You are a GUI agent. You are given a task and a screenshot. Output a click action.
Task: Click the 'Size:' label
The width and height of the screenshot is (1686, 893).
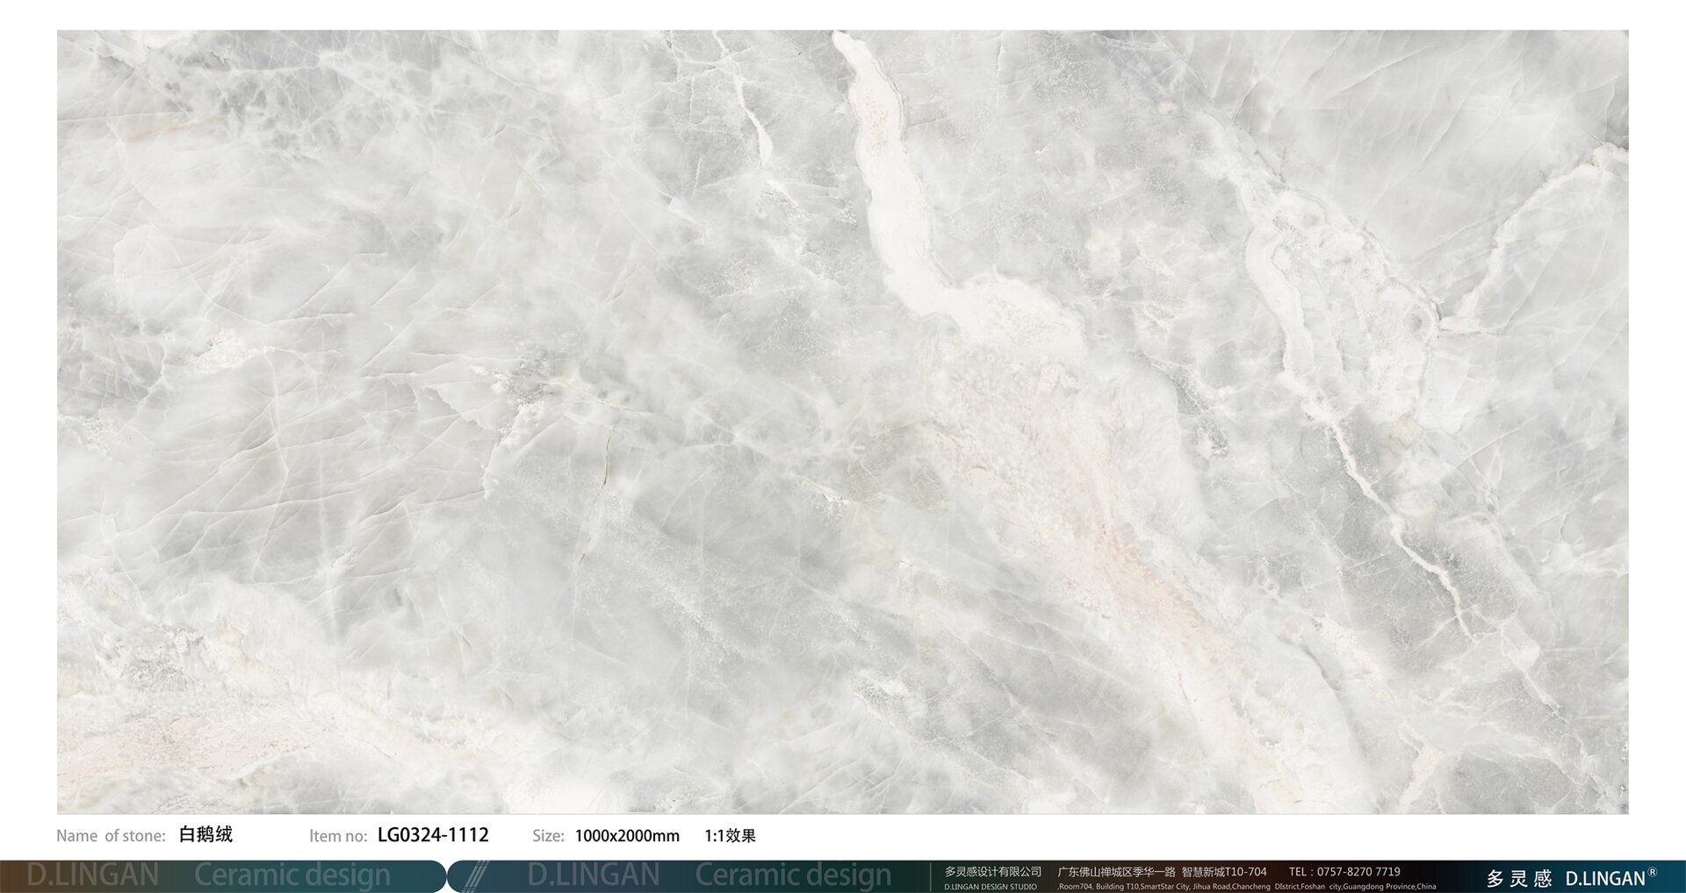[x=548, y=836]
